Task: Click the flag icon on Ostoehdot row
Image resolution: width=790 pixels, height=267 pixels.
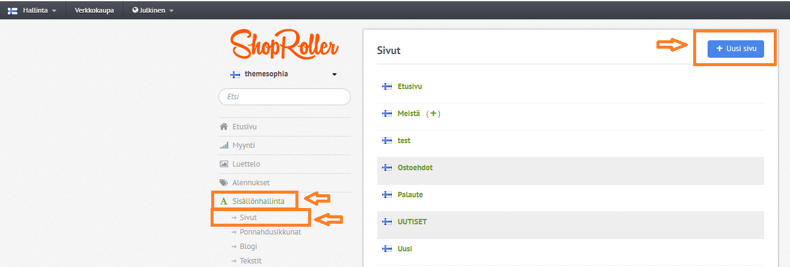Action: click(x=387, y=168)
